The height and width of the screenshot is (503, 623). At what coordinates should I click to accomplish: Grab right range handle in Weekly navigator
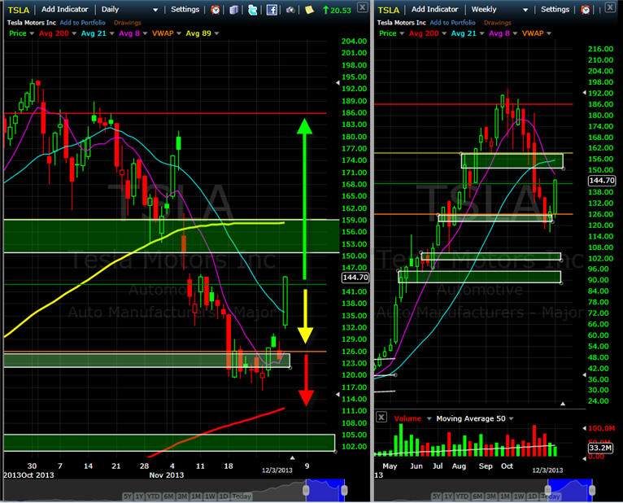[591, 490]
